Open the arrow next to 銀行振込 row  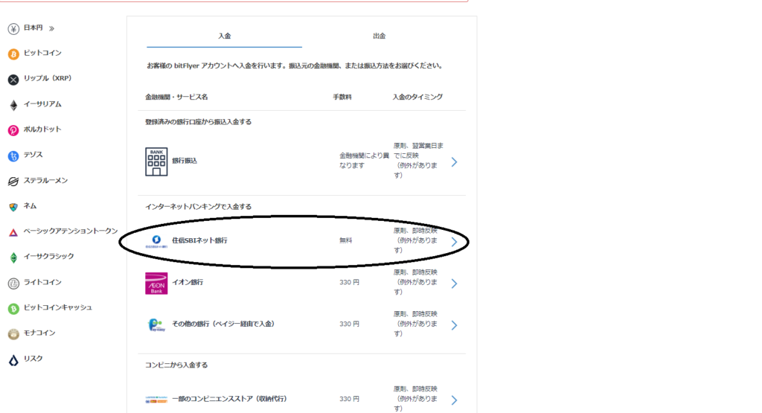click(x=454, y=161)
